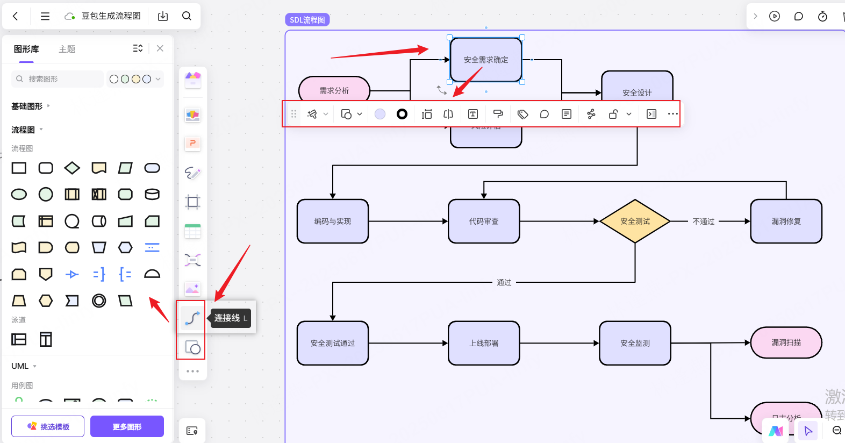Pick the horizontal swimlane shape
Screen dimensions: 845x443
click(x=19, y=339)
